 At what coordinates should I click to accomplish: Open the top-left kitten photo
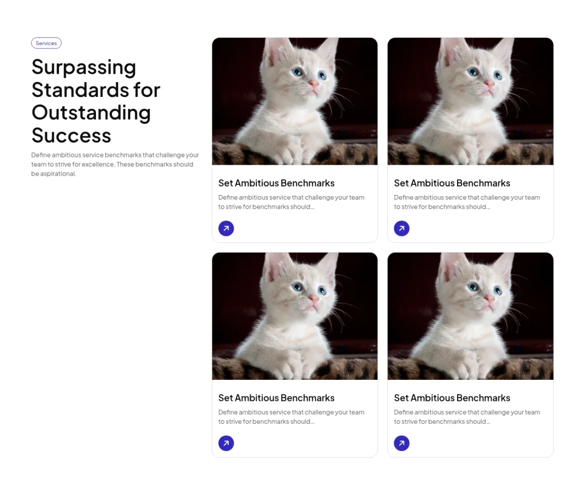coord(294,101)
